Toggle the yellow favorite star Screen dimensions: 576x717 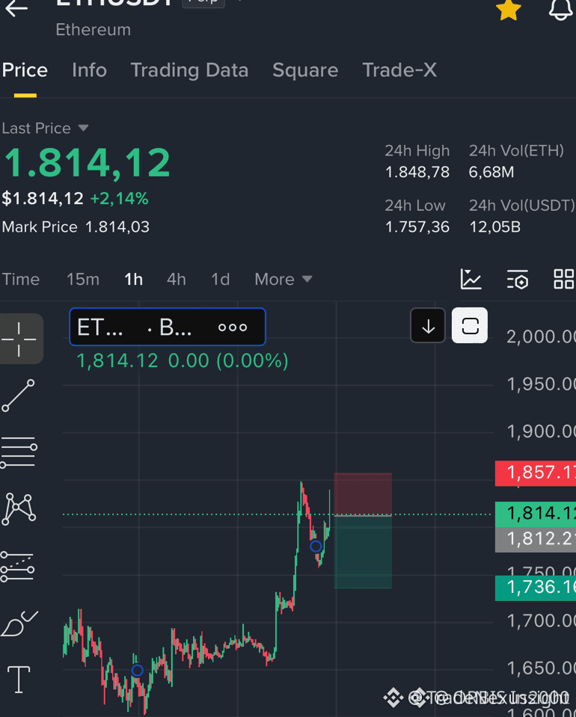tap(508, 10)
